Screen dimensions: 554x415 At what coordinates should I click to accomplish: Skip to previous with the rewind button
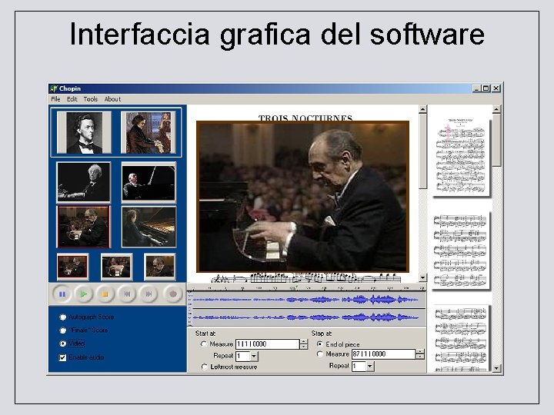pos(127,294)
